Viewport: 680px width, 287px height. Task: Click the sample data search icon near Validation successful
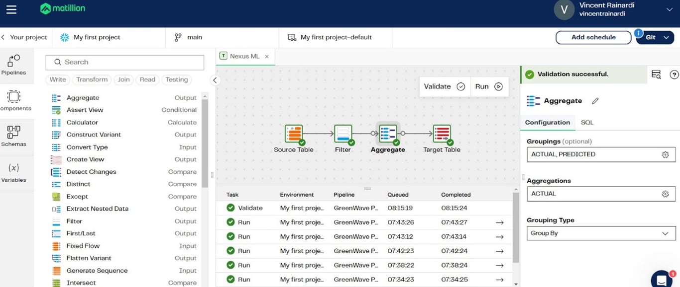coord(656,74)
